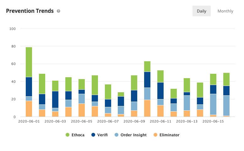
Task: Click the help question mark icon
Action: pyautogui.click(x=58, y=11)
